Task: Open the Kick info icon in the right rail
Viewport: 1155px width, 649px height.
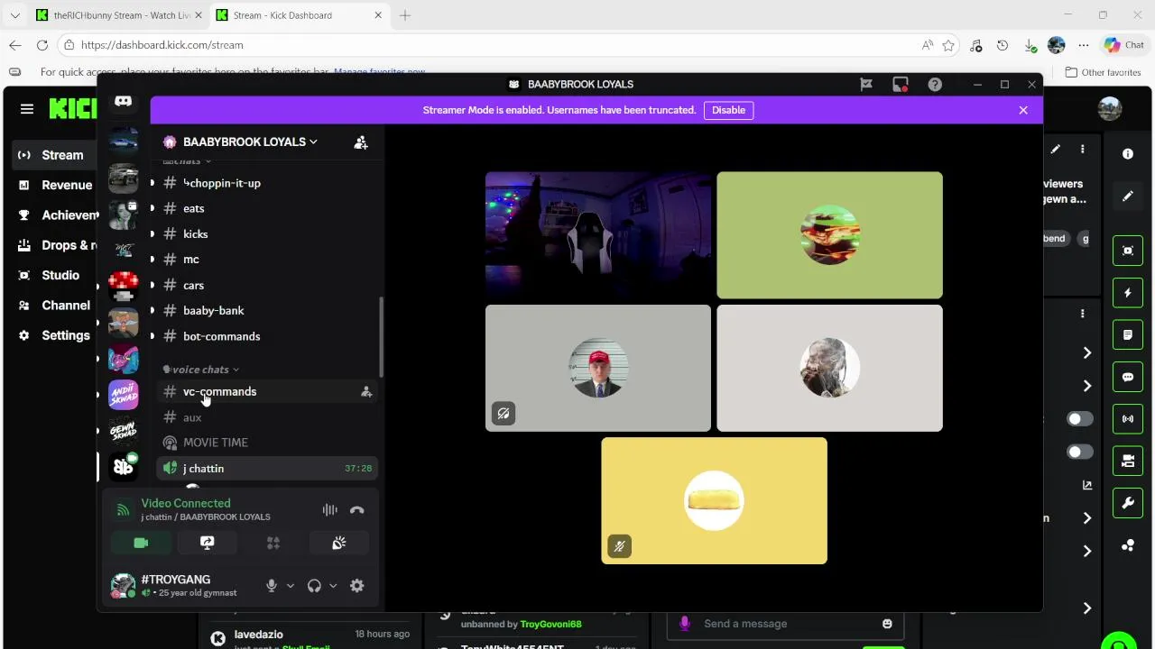Action: [x=1128, y=154]
